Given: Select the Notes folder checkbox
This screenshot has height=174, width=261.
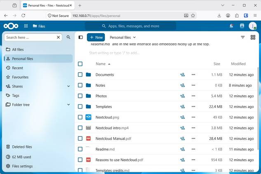Looking at the screenshot, I should pyautogui.click(x=80, y=85).
